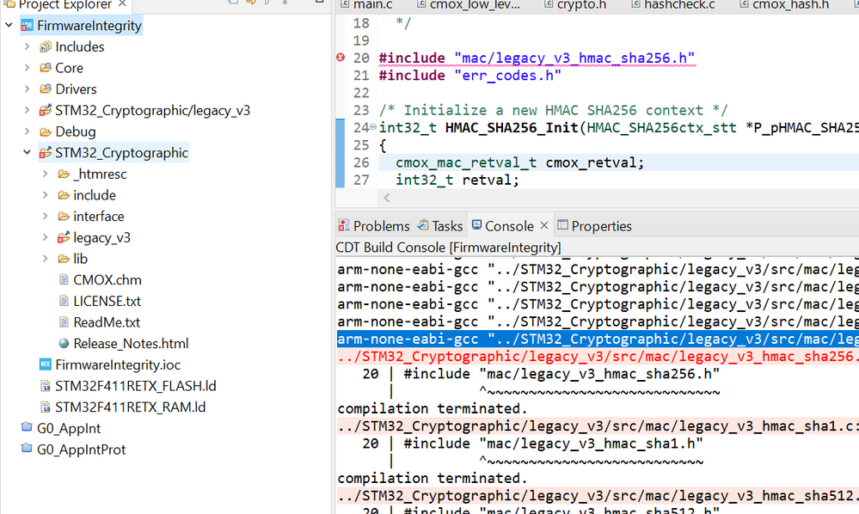The height and width of the screenshot is (514, 859).
Task: Switch to the cmox_low_lev... editor tab
Action: point(468,5)
